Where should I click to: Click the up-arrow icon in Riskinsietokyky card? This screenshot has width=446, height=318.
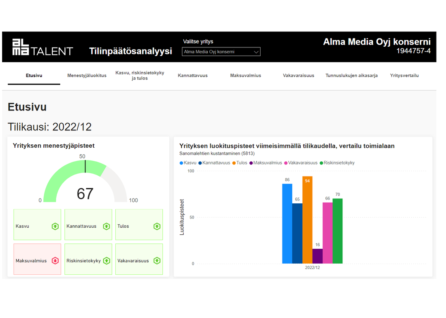[107, 261]
